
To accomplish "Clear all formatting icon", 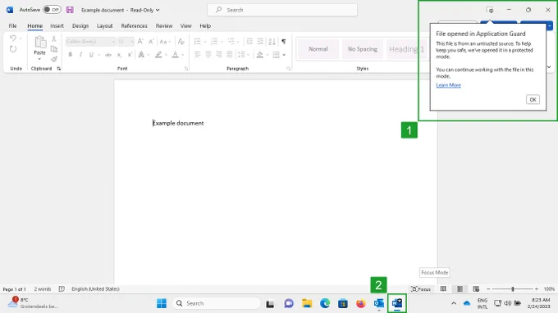I will 181,42.
